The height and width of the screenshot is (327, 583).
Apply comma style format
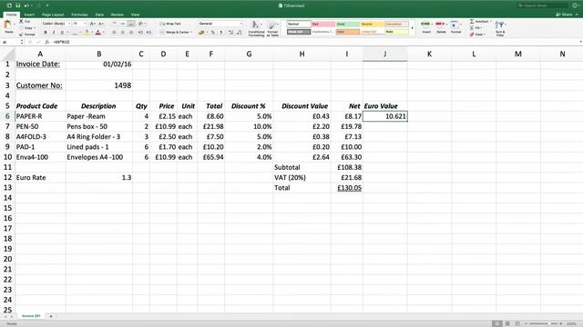point(221,33)
